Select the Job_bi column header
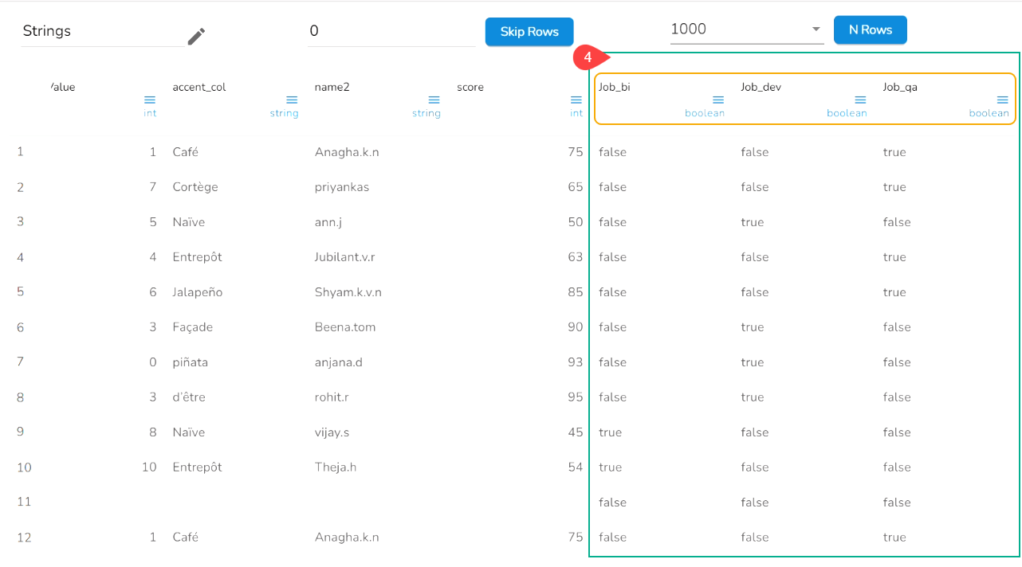This screenshot has width=1022, height=567. (615, 87)
